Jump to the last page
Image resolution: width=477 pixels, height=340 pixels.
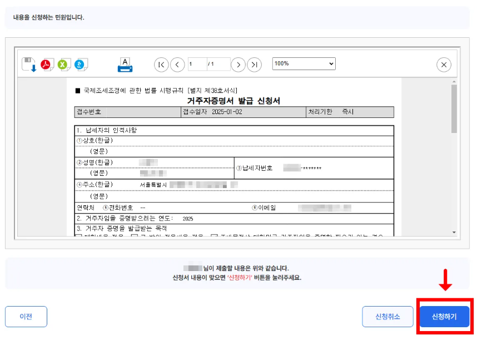254,65
